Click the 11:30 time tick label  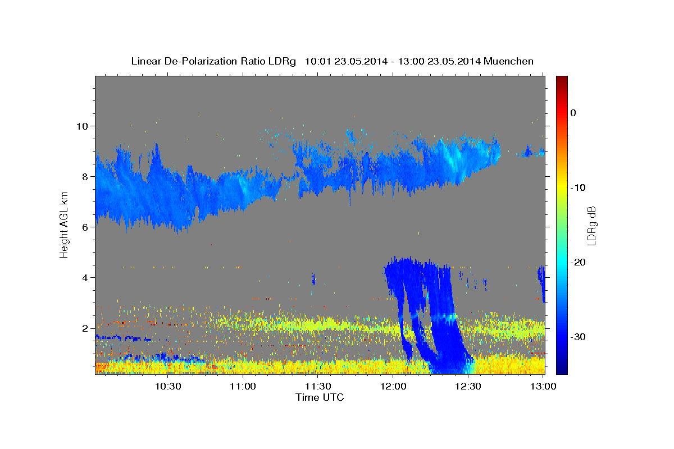pos(318,386)
